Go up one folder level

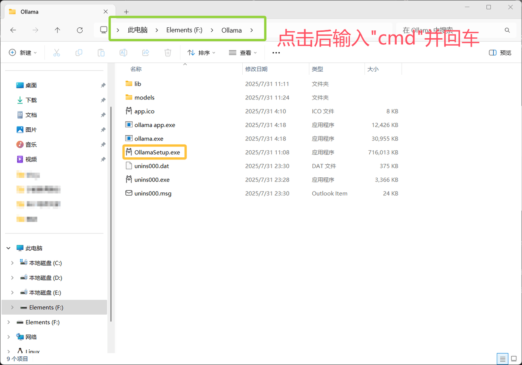57,30
